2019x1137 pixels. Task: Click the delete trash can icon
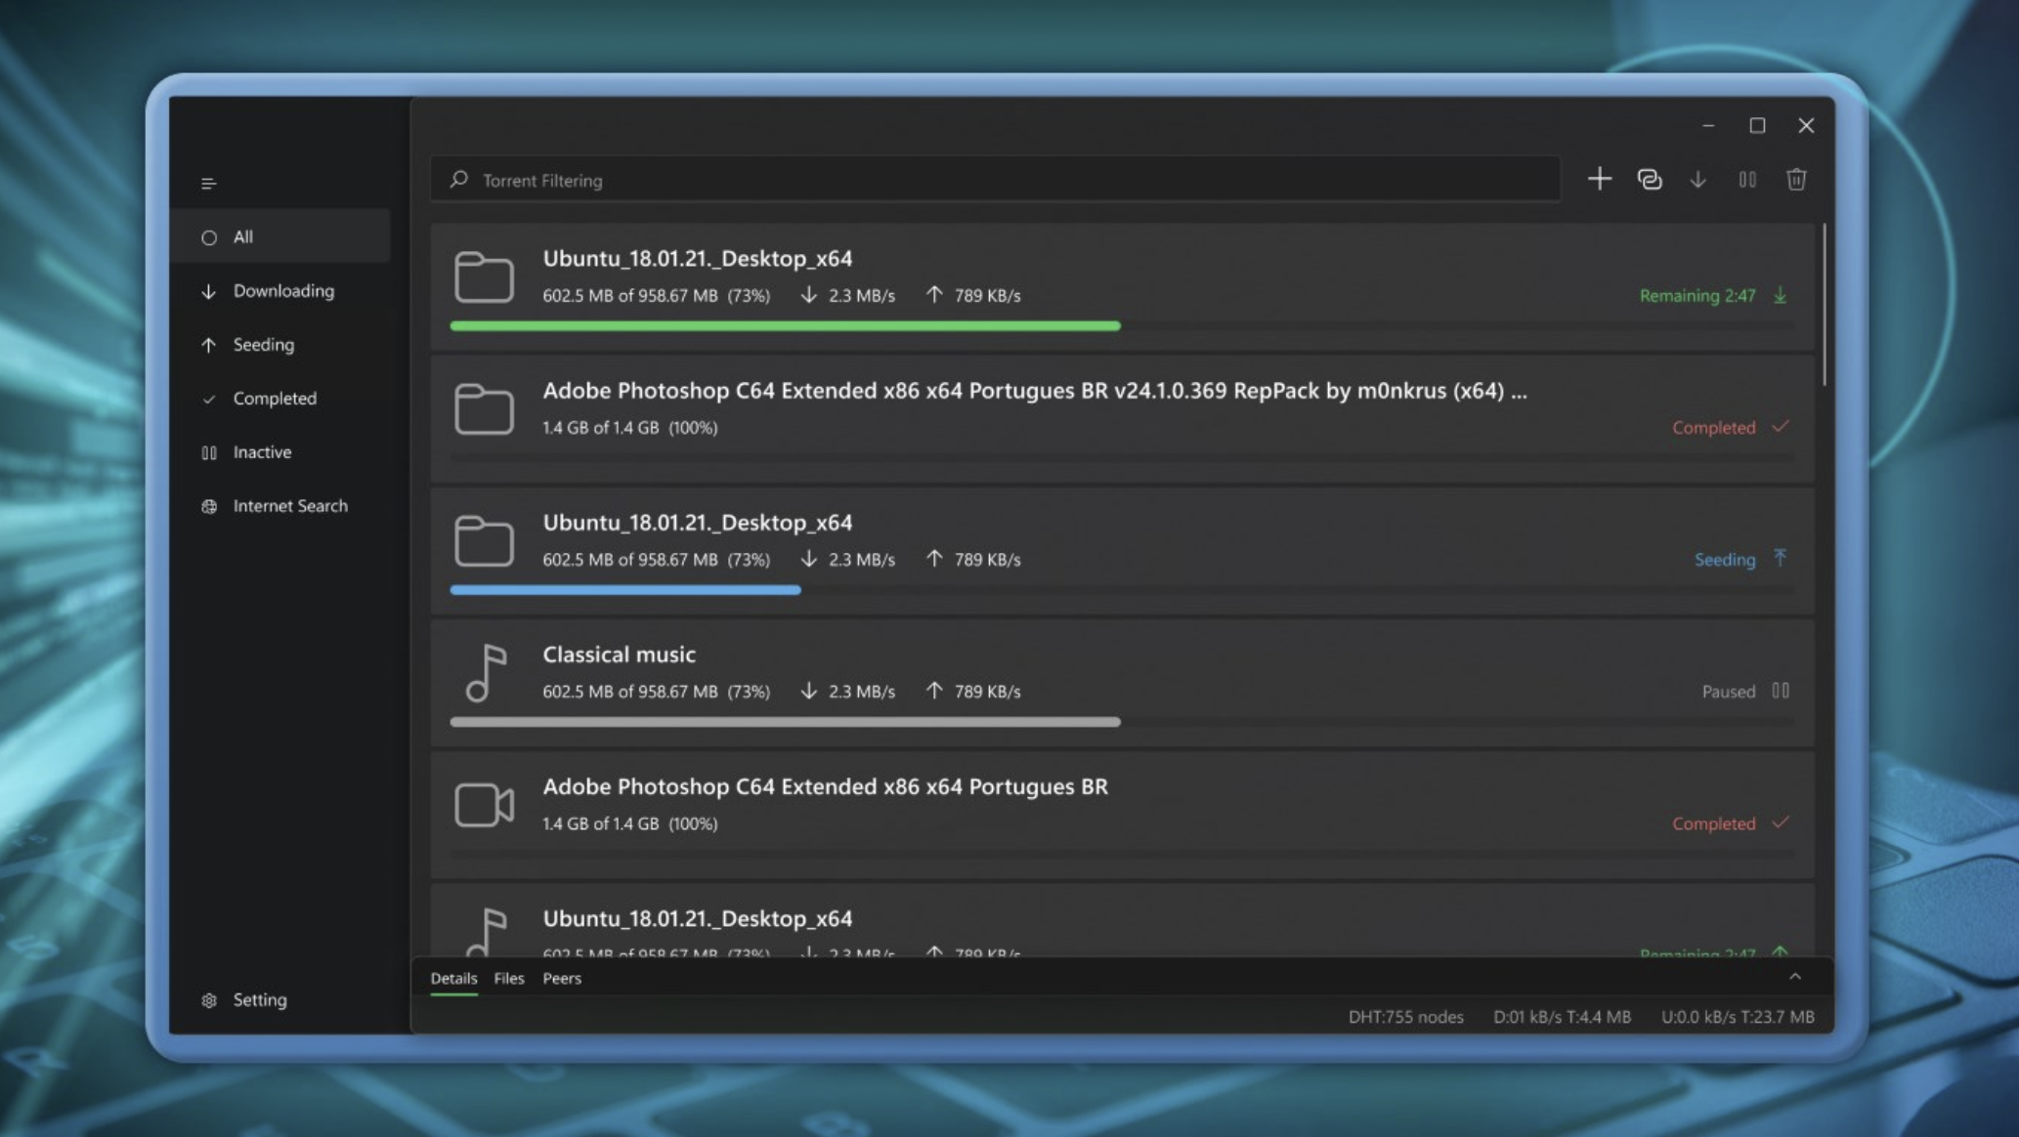click(1796, 180)
